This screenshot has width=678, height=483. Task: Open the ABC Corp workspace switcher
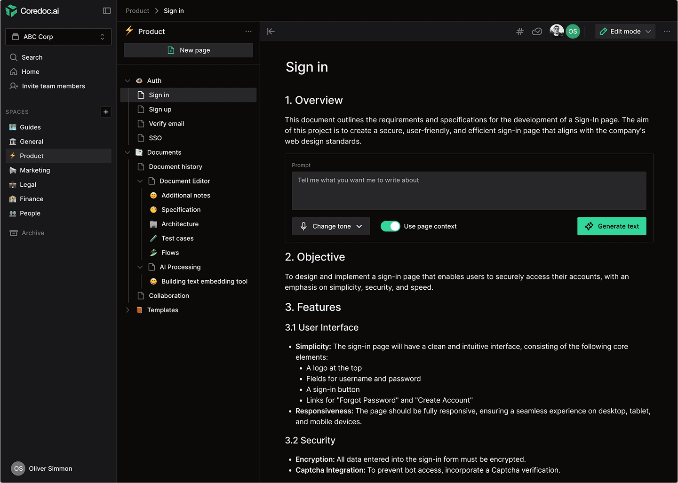pos(58,37)
